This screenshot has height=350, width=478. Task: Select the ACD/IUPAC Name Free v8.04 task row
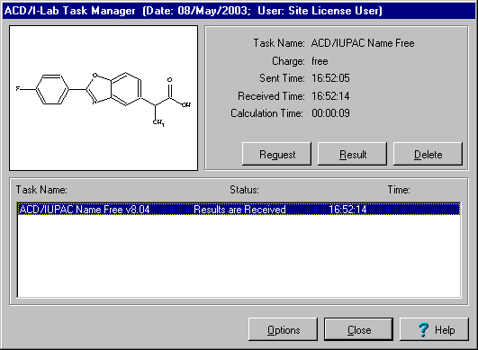pos(239,210)
